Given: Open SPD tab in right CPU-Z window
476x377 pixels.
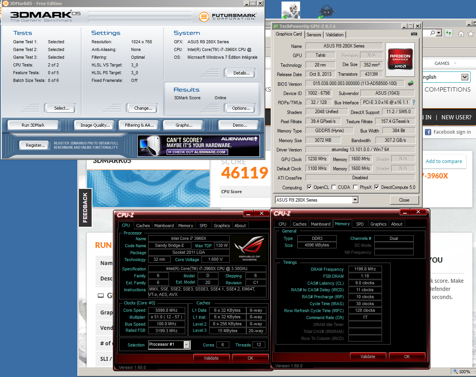Looking at the screenshot, I should tap(360, 224).
